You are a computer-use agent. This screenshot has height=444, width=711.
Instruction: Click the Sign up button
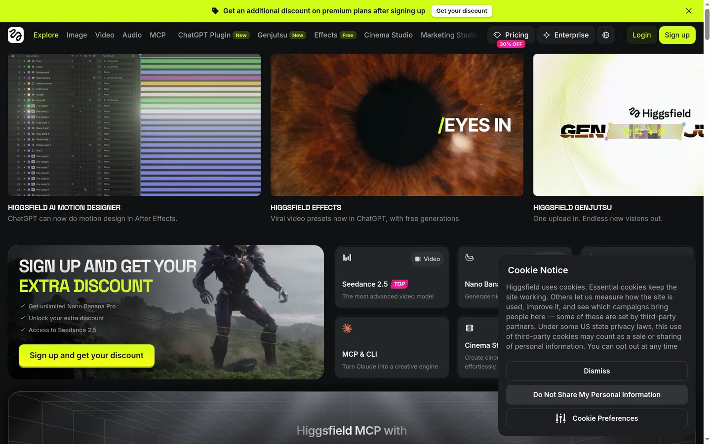coord(677,35)
